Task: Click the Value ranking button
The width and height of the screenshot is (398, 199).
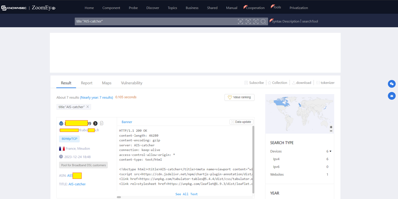Action: coord(240,97)
